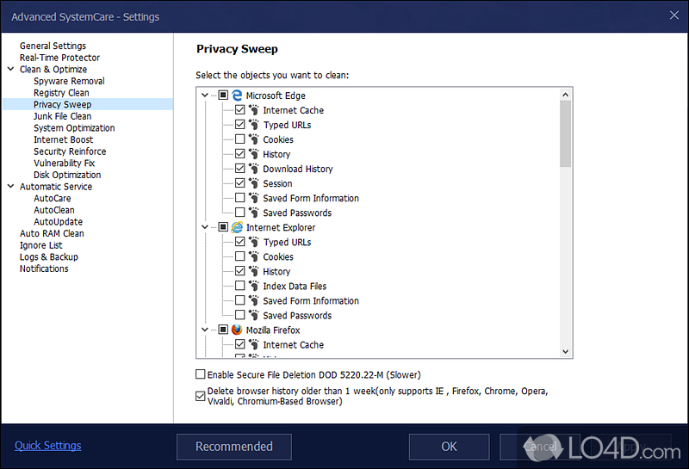This screenshot has width=689, height=469.
Task: Click footprint icon beside Session
Action: [254, 183]
